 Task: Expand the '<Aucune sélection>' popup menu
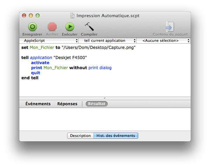click(x=163, y=41)
